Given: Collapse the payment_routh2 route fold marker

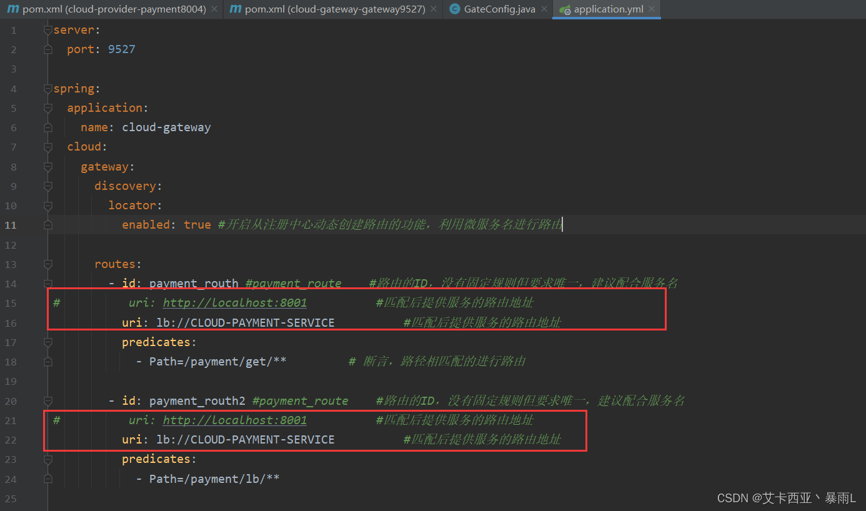Looking at the screenshot, I should [48, 401].
